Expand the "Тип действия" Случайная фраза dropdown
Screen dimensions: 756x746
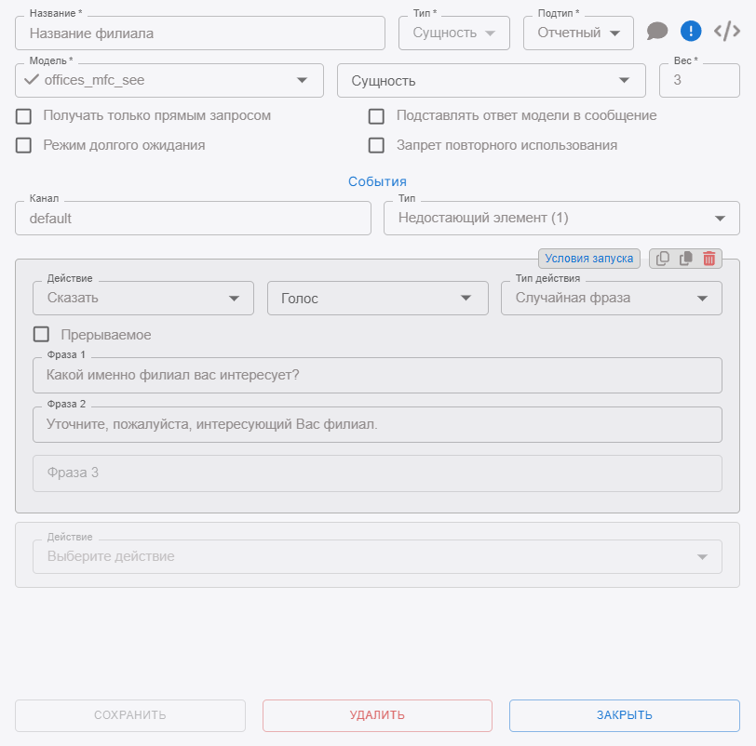pyautogui.click(x=611, y=299)
